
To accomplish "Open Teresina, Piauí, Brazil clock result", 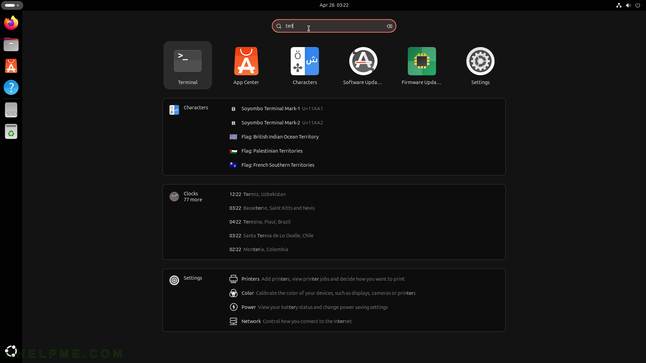I will (365, 222).
